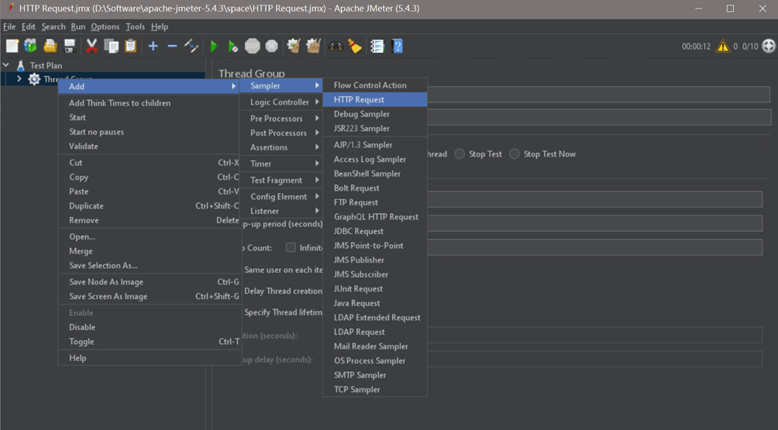778x430 pixels.
Task: Collapse all nodes with minus icon
Action: pyautogui.click(x=172, y=46)
